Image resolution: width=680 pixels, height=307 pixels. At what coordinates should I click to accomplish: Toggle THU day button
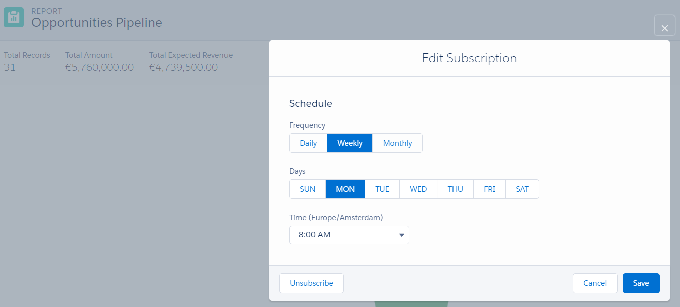click(x=455, y=189)
